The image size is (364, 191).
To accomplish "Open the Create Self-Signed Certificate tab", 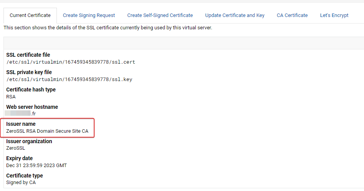I will point(160,15).
